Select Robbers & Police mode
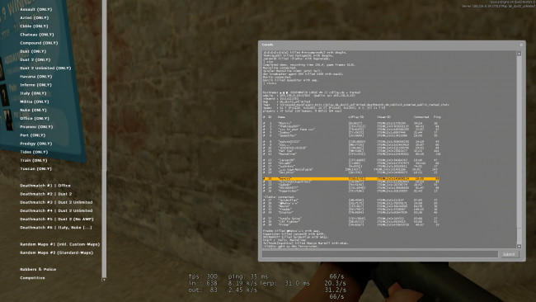Viewport: 536px width, 302px height. coord(38,269)
